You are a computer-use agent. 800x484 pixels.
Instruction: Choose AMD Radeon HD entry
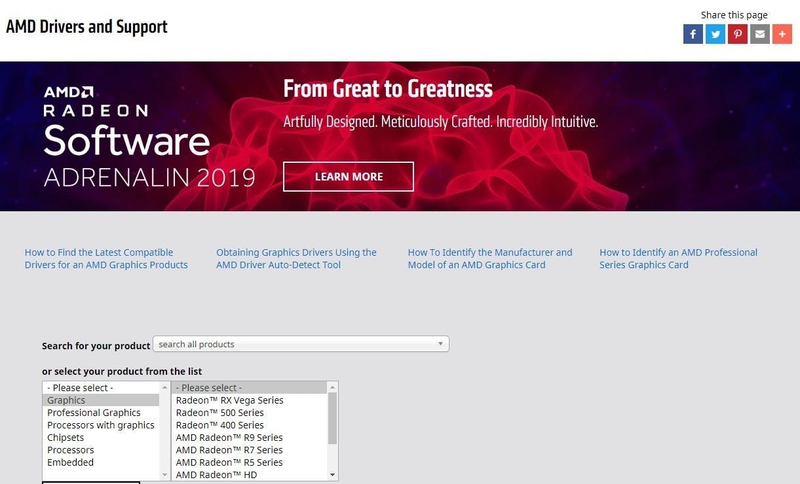(249, 475)
